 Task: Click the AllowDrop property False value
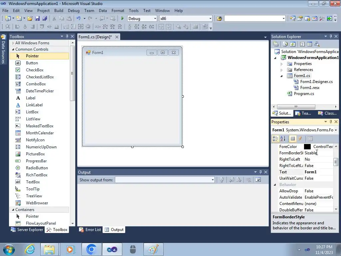[x=318, y=191]
